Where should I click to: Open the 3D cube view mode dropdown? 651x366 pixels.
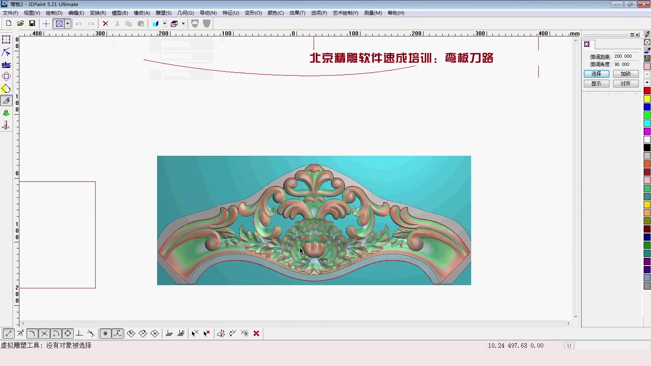[182, 24]
